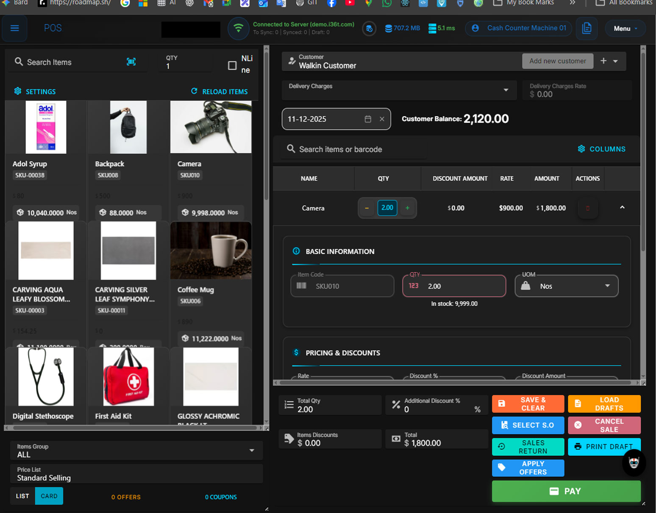The width and height of the screenshot is (656, 513).
Task: Tick the NLine checkbox
Action: [x=232, y=65]
